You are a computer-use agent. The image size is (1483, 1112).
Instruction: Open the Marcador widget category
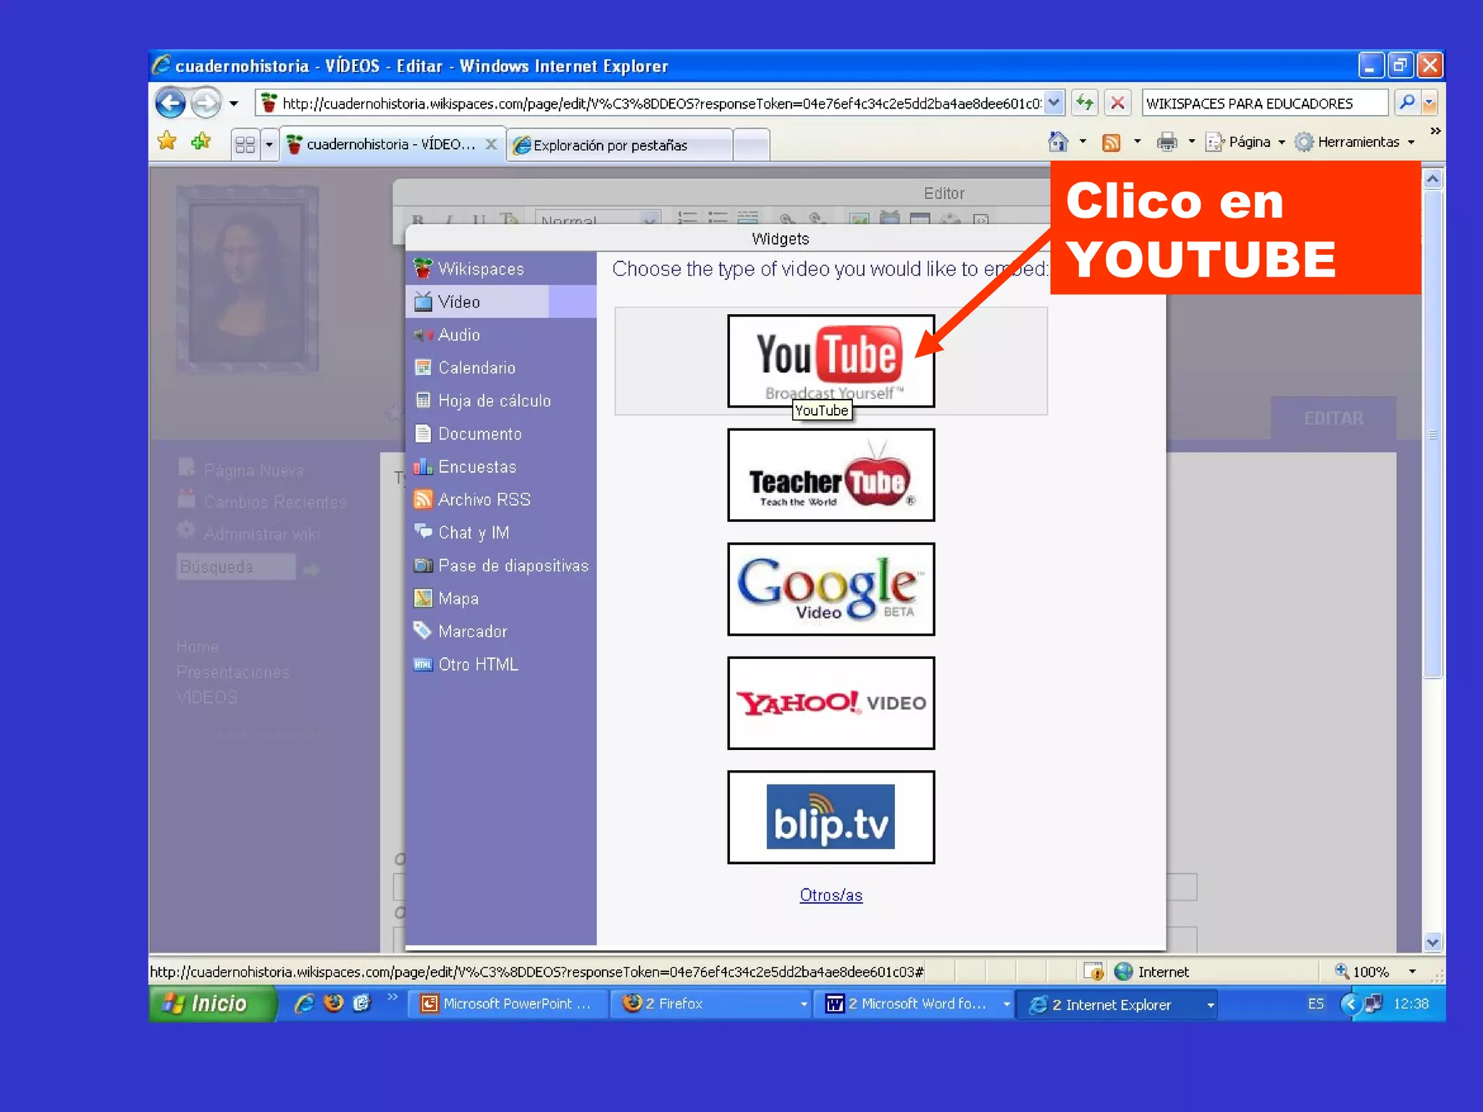point(500,631)
